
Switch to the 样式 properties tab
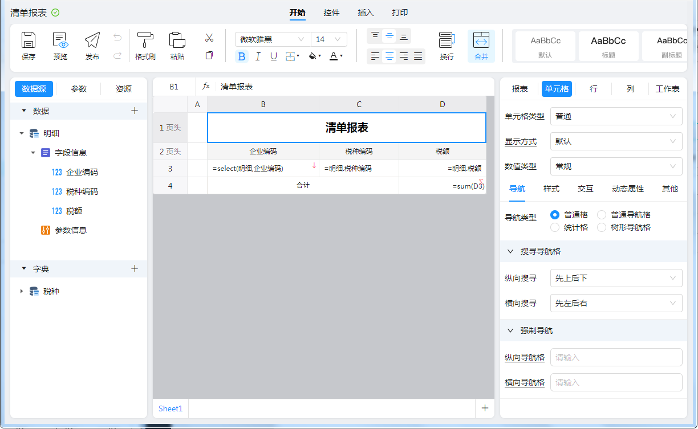[551, 189]
